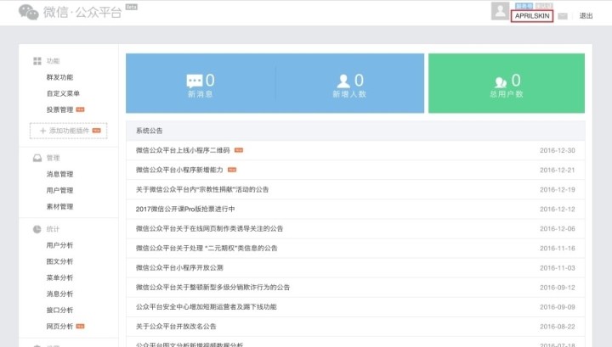Click the date 2016-11-16
This screenshot has height=347, width=612.
[558, 248]
